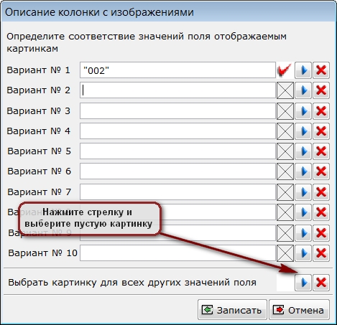Clear Вариант № 5 with red X
Viewport: 337px width, 325px height.
pos(321,151)
